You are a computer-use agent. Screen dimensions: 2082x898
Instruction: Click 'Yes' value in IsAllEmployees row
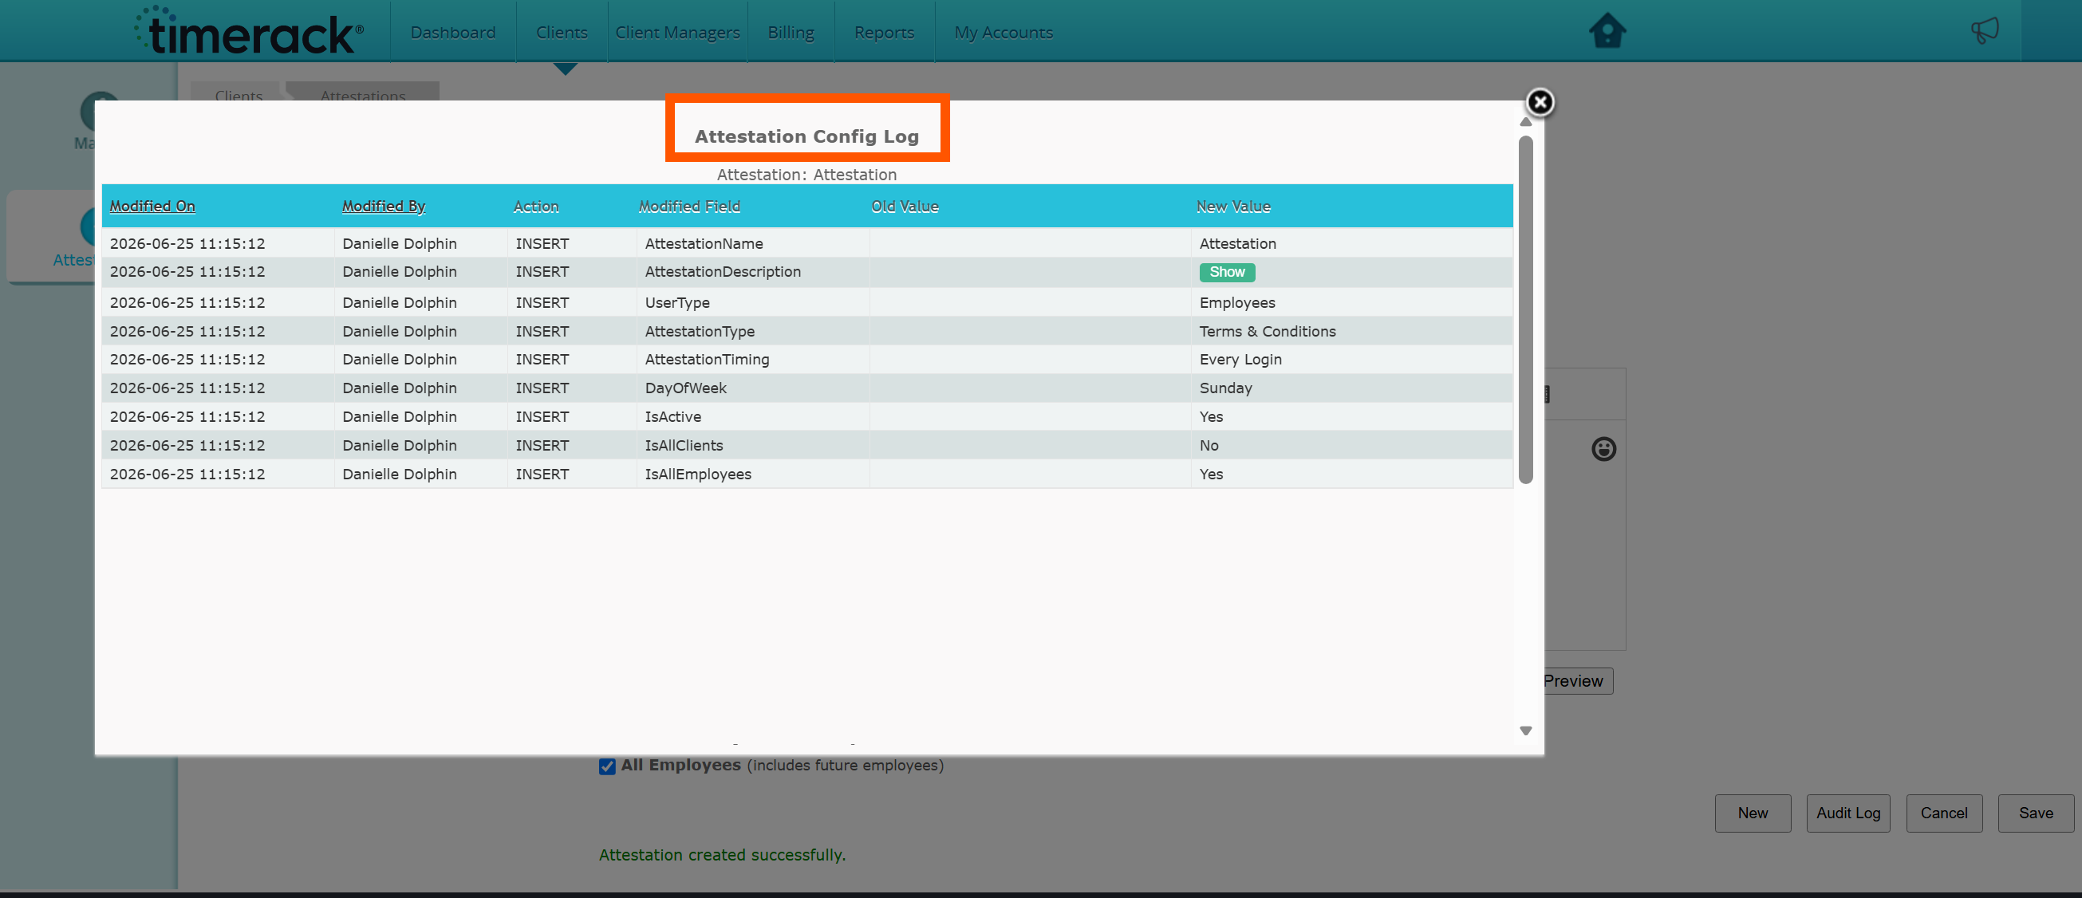pos(1211,474)
